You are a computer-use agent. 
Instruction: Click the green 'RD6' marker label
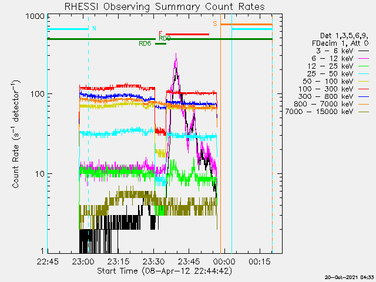point(145,43)
